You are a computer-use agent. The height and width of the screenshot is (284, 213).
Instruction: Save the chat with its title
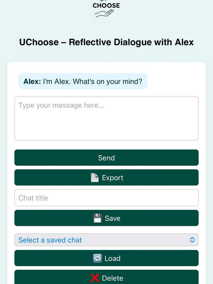[x=106, y=218]
